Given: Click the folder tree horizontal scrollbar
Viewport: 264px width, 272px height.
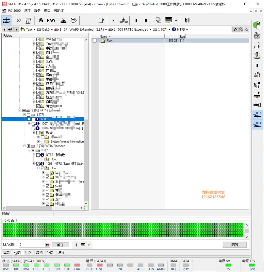Looking at the screenshot, I should tap(43, 208).
